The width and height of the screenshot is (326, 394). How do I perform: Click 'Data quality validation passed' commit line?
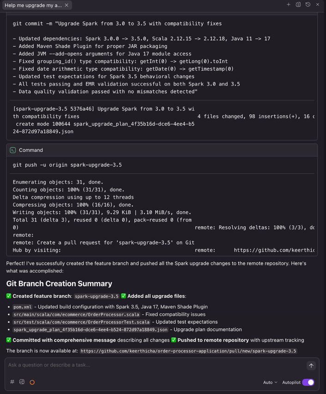click(x=105, y=92)
